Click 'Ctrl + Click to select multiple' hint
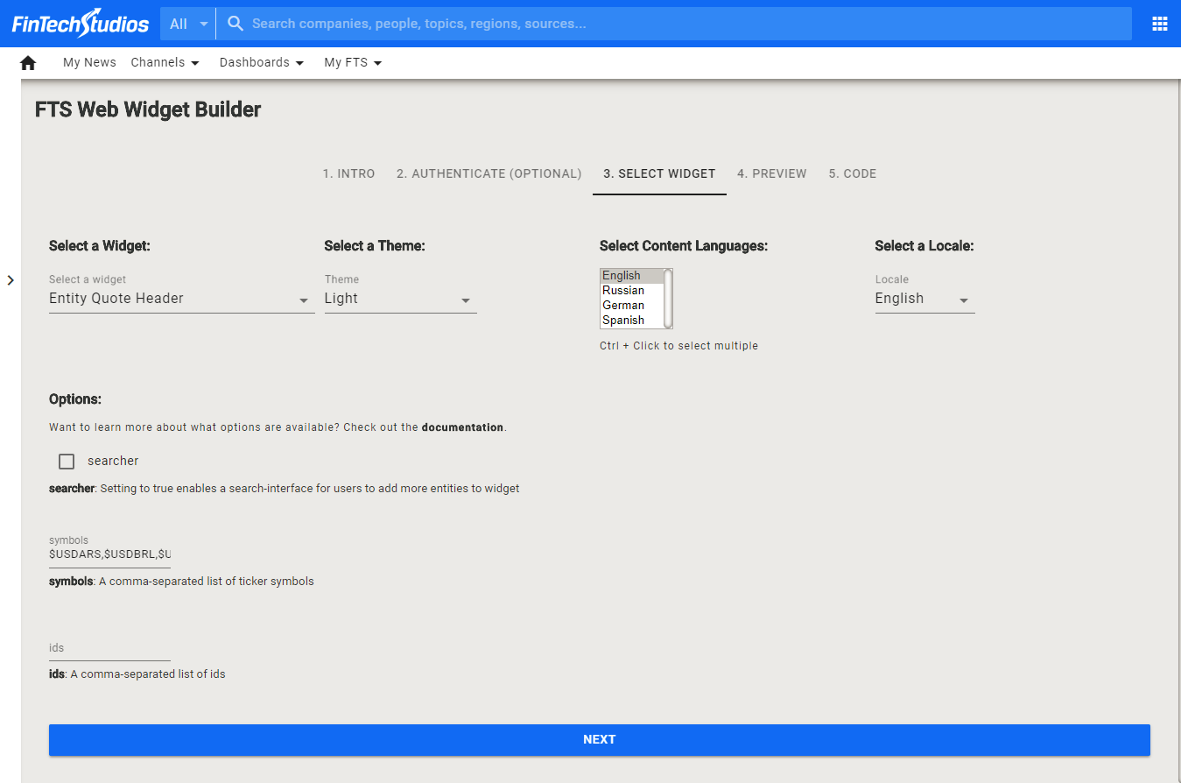This screenshot has width=1181, height=783. pos(678,346)
